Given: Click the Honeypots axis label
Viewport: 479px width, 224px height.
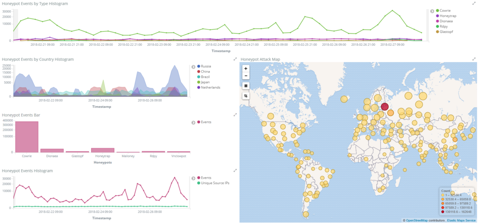Looking at the screenshot, I should coord(102,163).
